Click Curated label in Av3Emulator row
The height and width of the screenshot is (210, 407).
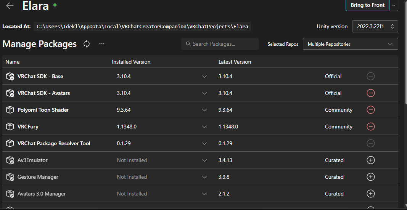click(334, 160)
